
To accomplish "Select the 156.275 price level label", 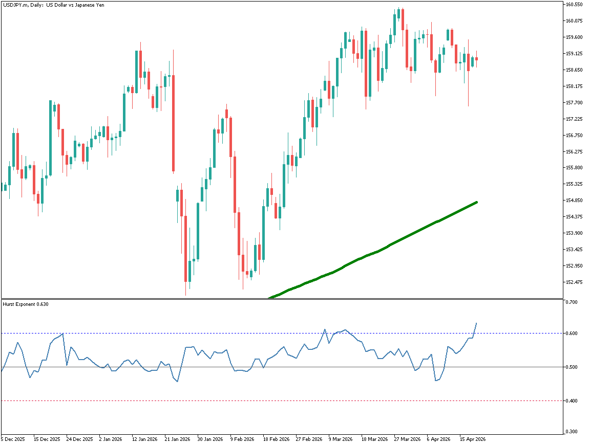I will click(575, 152).
